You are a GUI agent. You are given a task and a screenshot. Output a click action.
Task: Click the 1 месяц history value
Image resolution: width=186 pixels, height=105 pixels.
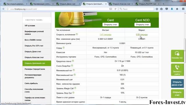click(x=122, y=102)
